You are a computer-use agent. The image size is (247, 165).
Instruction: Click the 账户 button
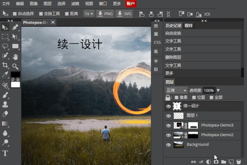coord(131,3)
